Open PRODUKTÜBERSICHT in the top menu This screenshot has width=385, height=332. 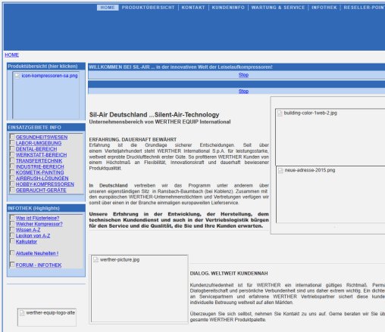(x=148, y=8)
